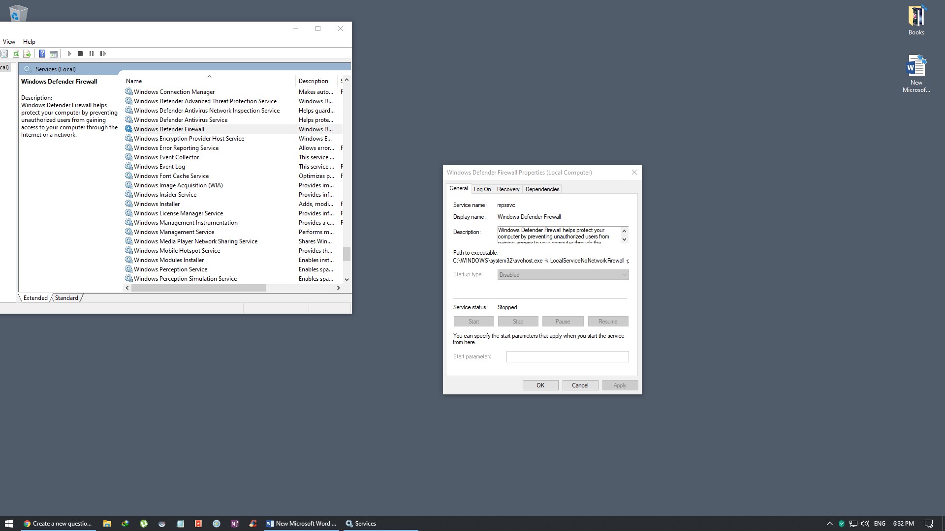945x531 pixels.
Task: Select Windows Connection Manager service row
Action: (x=232, y=92)
